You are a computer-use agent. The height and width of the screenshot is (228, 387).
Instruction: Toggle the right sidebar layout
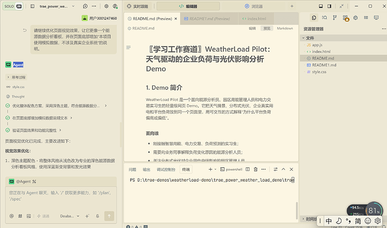click(329, 6)
